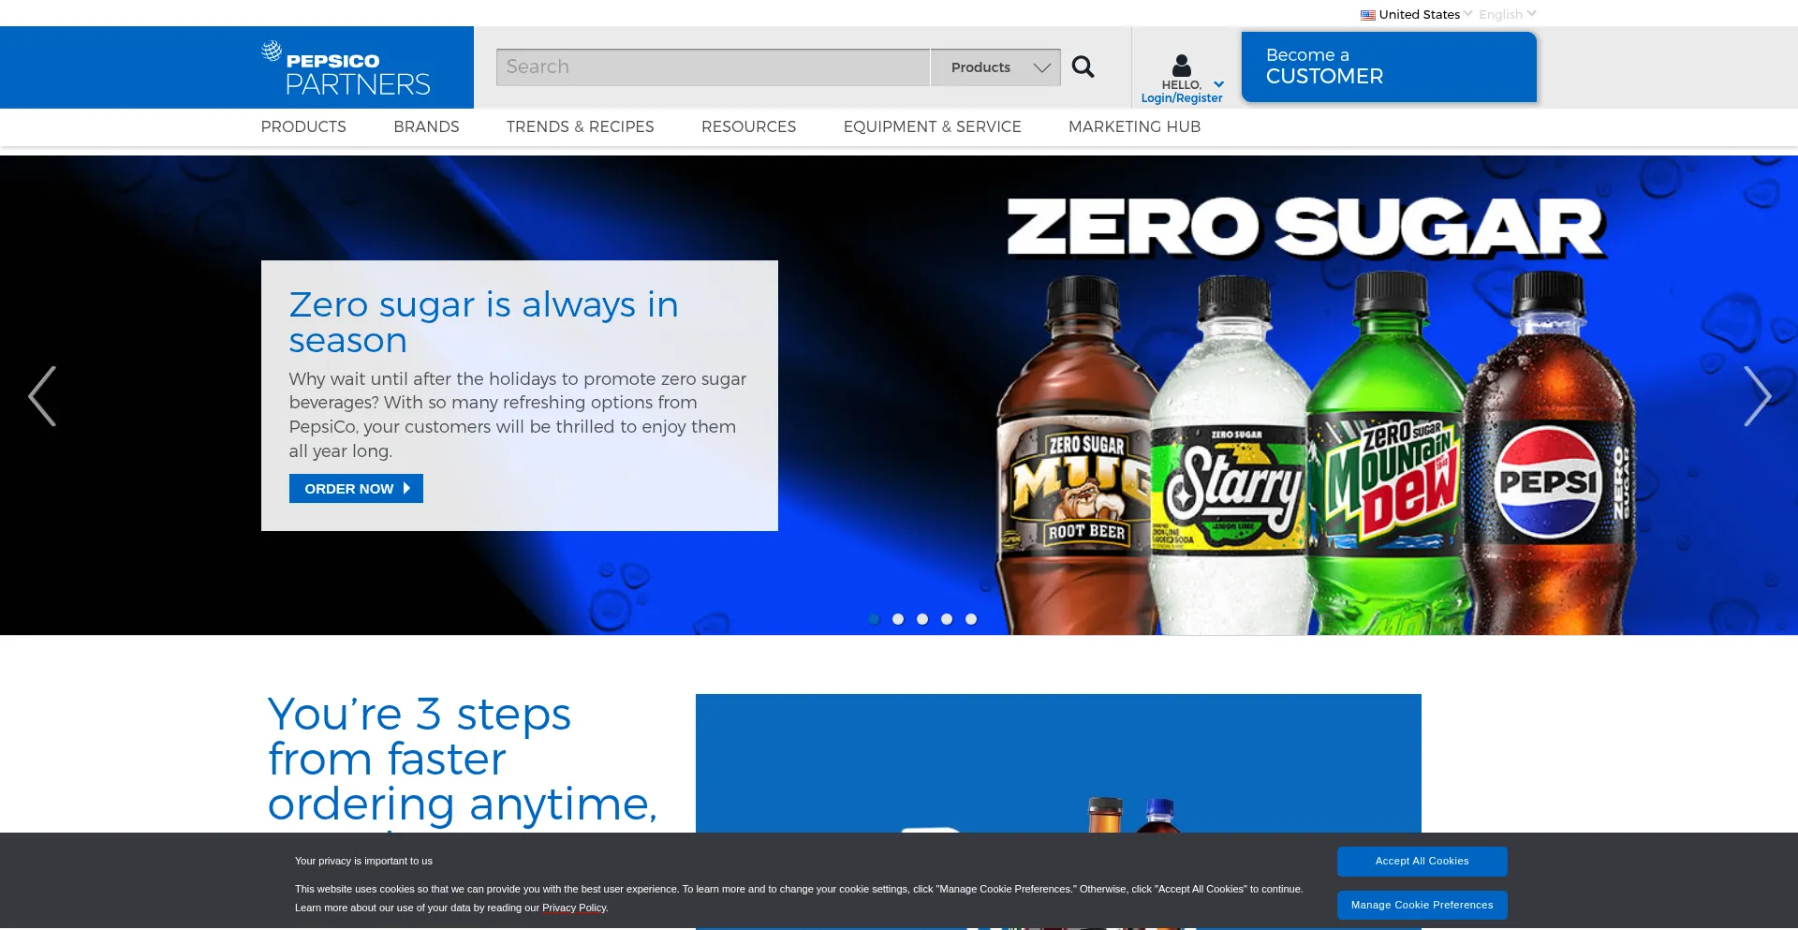Click the PepsiCo Partners logo

(x=346, y=68)
